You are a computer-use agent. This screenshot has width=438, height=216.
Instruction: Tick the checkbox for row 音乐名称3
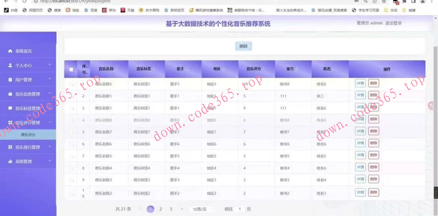click(71, 180)
